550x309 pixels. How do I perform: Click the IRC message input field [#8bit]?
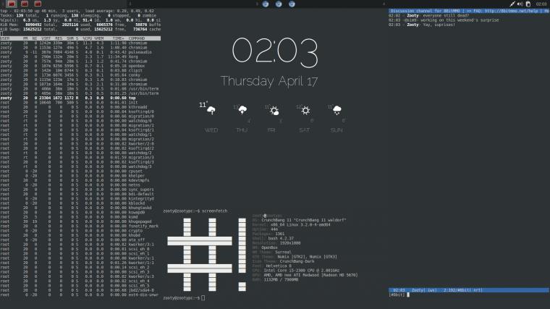point(469,295)
